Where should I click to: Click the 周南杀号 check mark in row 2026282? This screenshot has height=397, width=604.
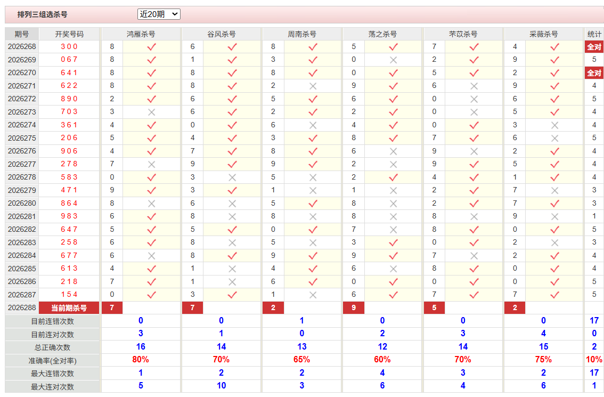tap(313, 230)
